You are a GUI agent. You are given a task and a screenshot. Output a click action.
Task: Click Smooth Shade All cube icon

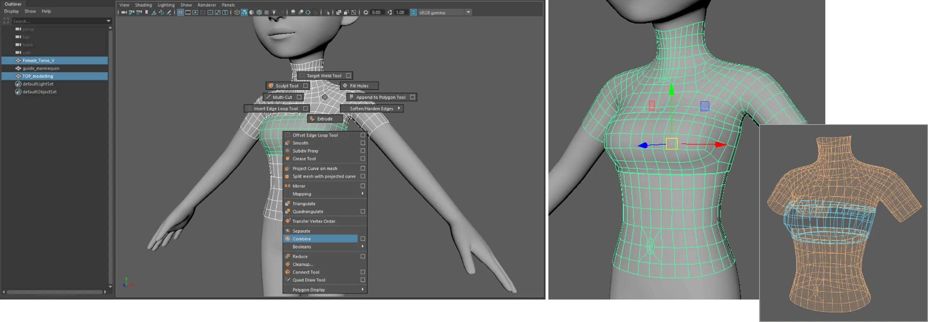point(244,12)
